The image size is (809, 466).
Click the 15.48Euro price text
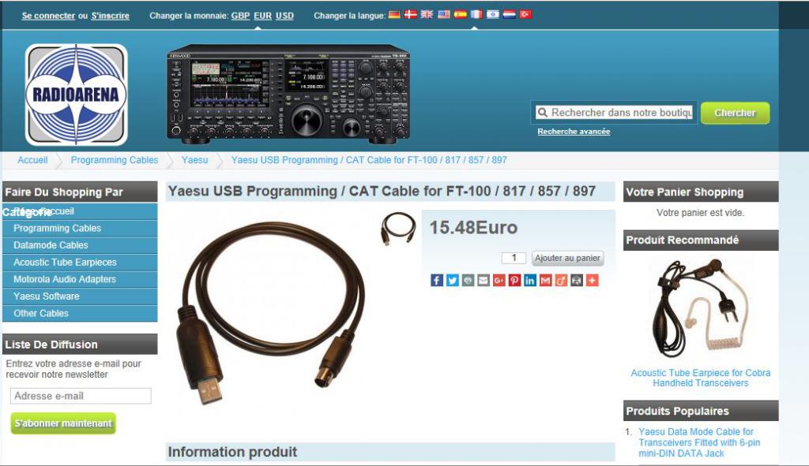473,228
